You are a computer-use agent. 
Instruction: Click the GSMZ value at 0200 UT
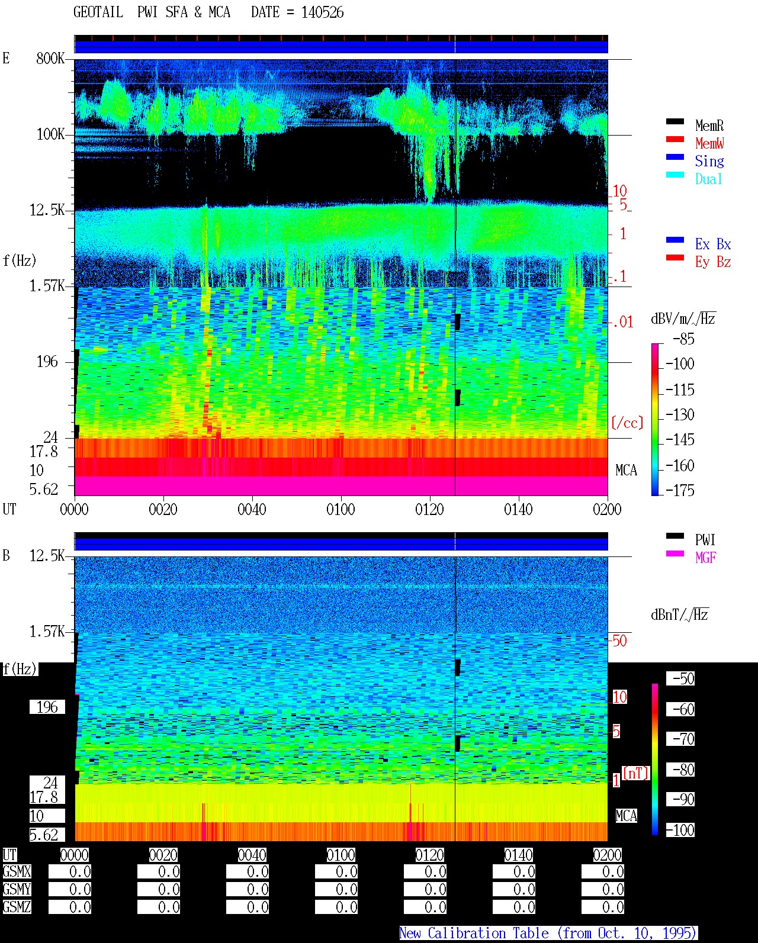click(603, 907)
